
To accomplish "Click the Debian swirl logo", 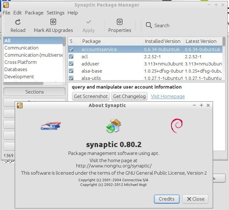I will pyautogui.click(x=177, y=125).
